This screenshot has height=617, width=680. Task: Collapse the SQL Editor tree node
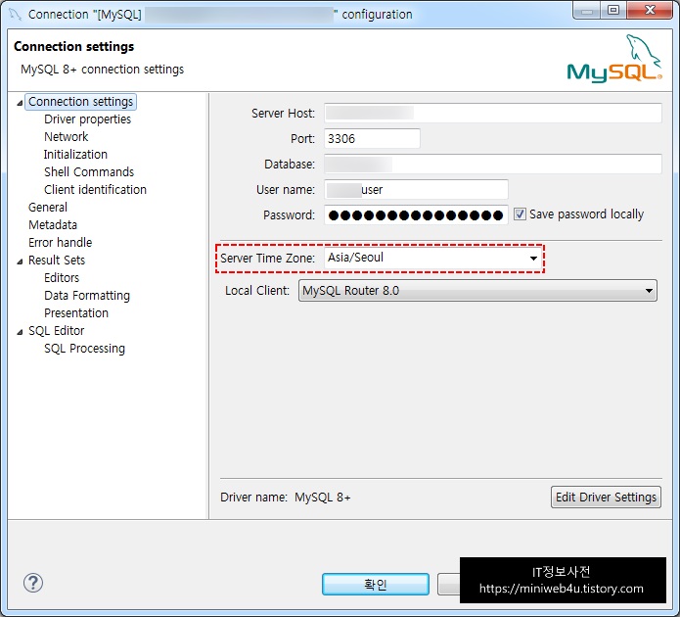click(20, 332)
